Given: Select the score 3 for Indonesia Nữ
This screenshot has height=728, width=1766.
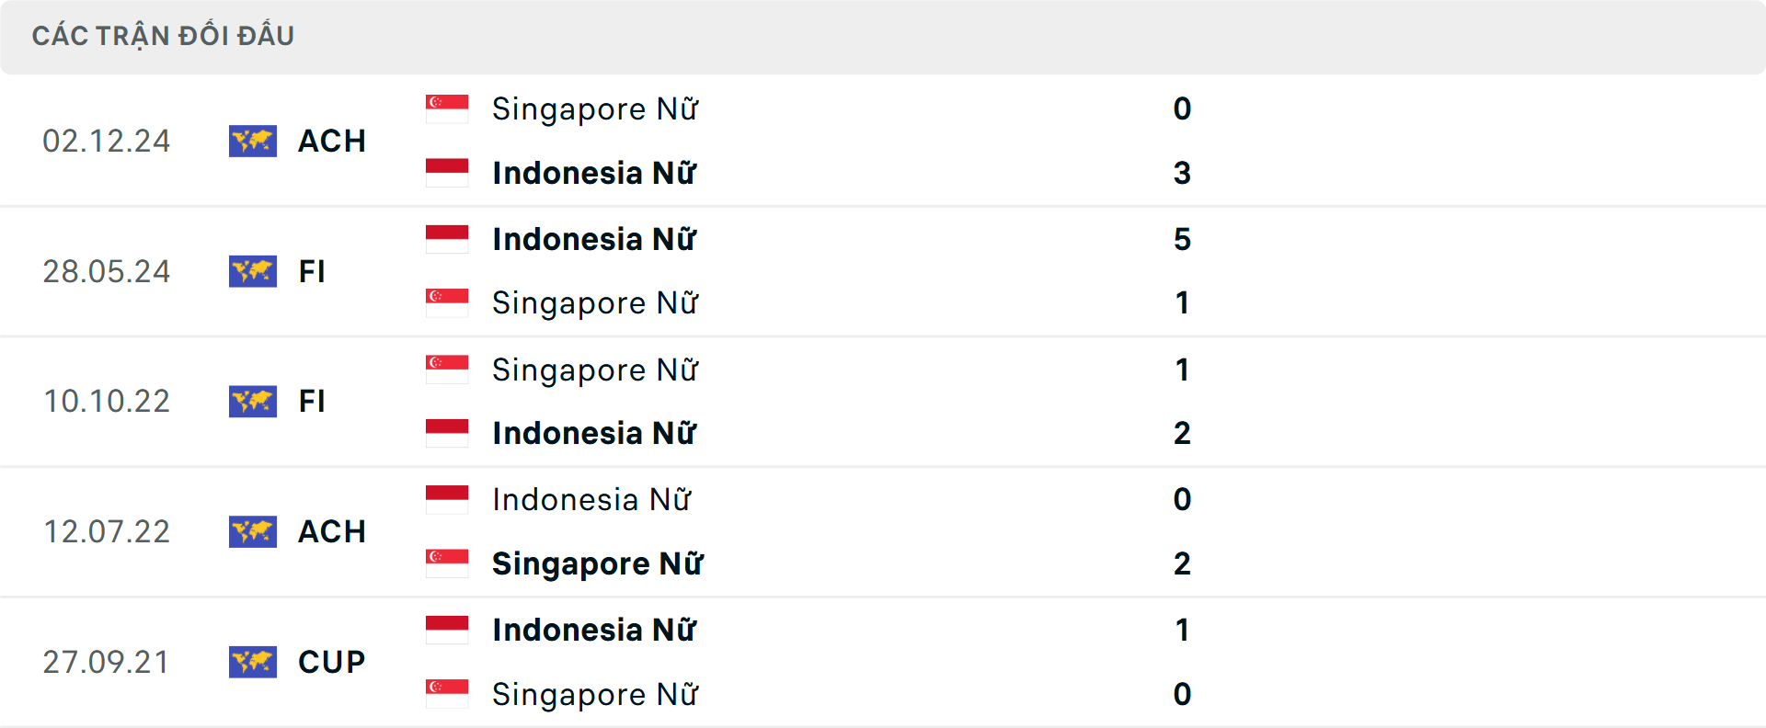Looking at the screenshot, I should 1182,173.
